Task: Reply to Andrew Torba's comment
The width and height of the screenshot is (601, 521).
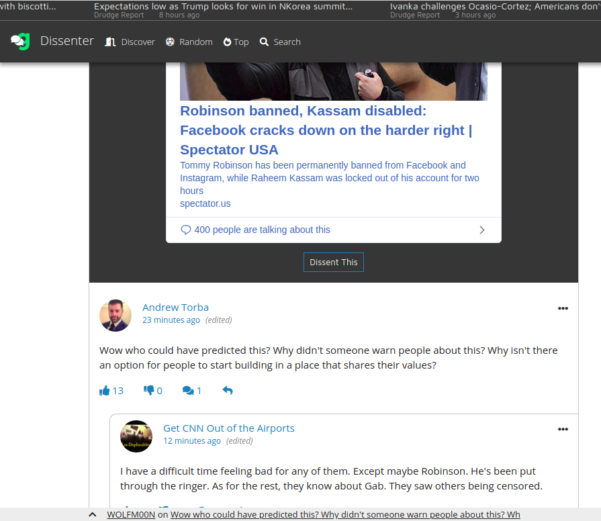Action: coord(228,390)
